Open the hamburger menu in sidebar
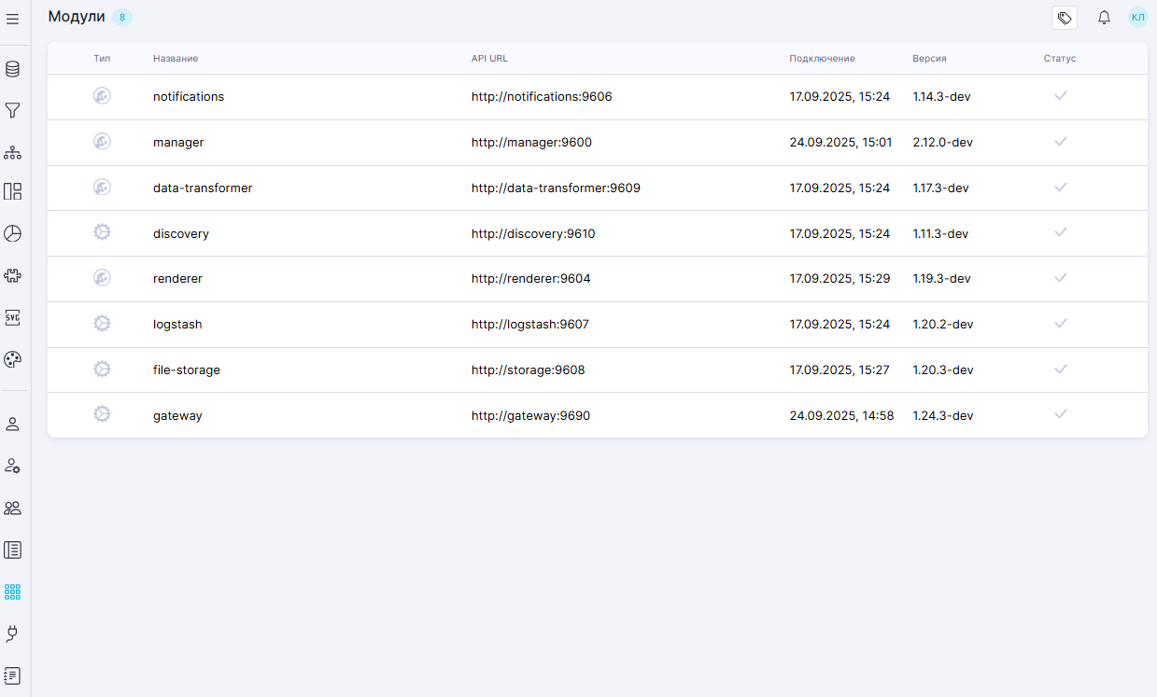This screenshot has height=697, width=1157. [x=13, y=19]
